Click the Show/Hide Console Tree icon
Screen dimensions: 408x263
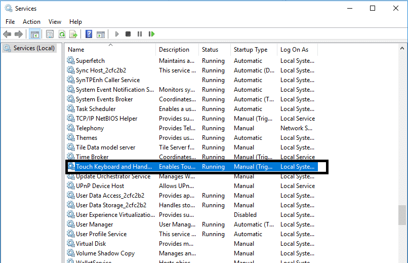35,34
